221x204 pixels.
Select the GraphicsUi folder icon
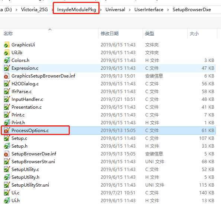tap(7, 45)
